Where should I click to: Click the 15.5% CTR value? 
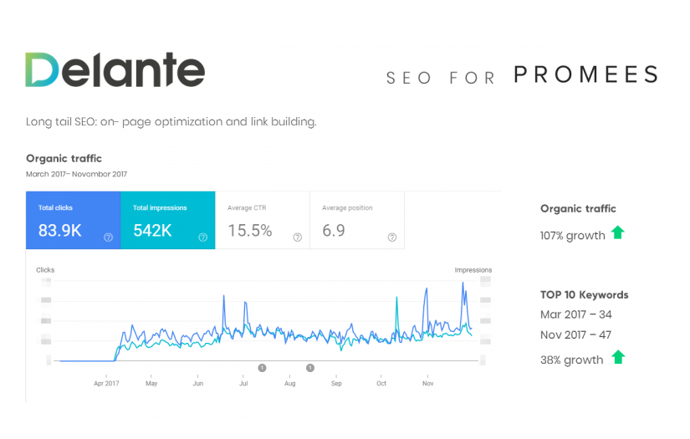point(250,231)
